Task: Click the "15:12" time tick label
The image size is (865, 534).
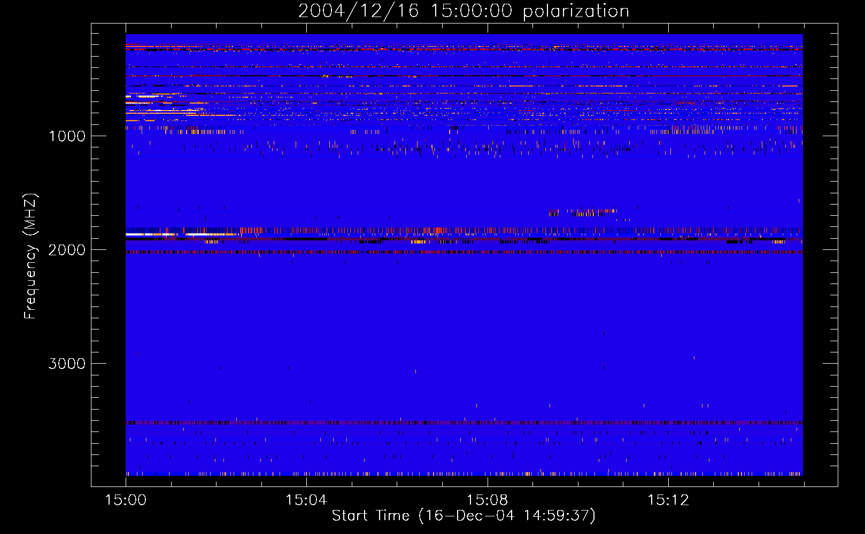Action: point(668,500)
